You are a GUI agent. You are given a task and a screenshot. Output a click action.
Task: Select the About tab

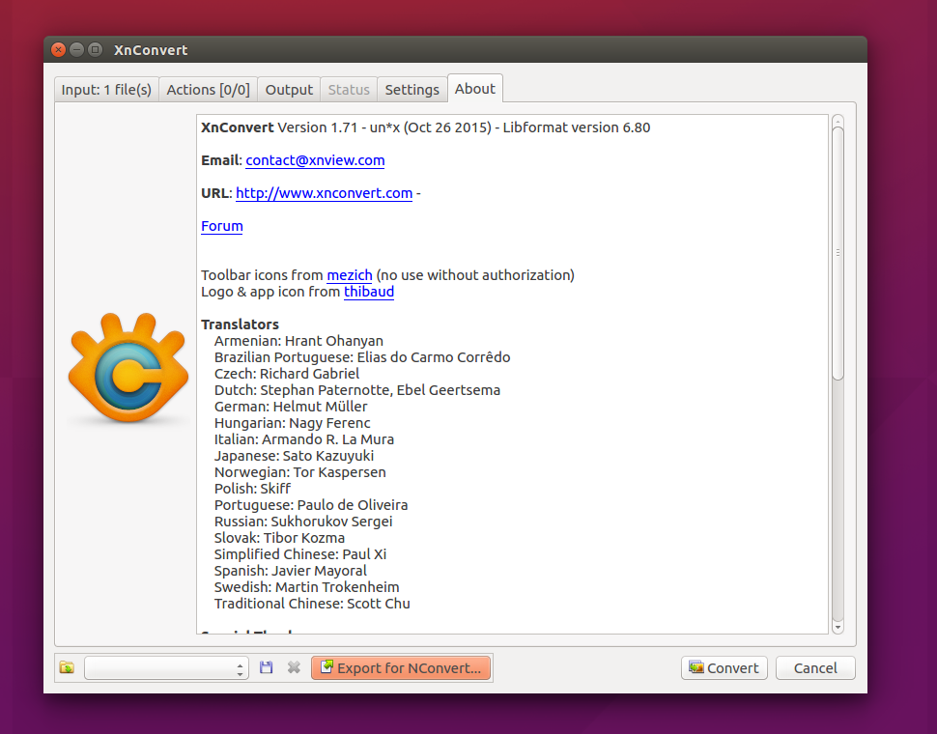[475, 89]
